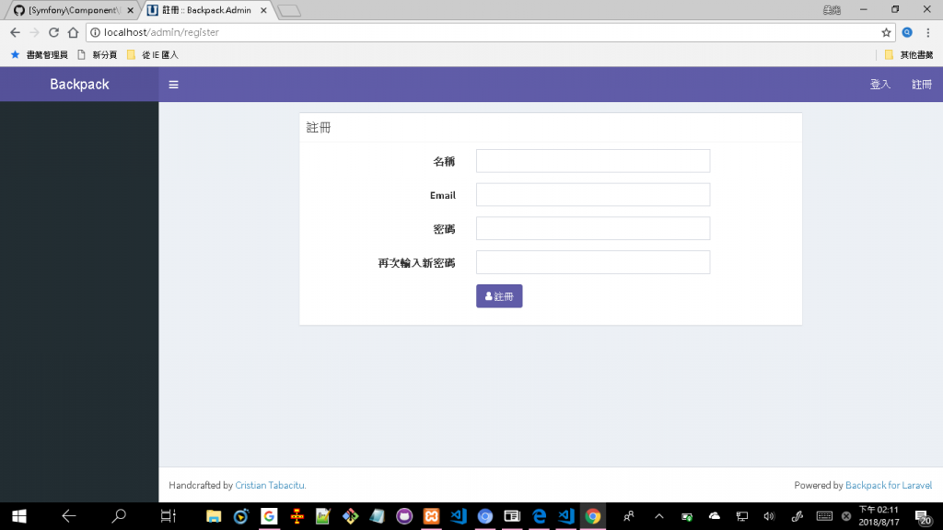Open a new browser tab
The width and height of the screenshot is (943, 530).
(x=289, y=10)
